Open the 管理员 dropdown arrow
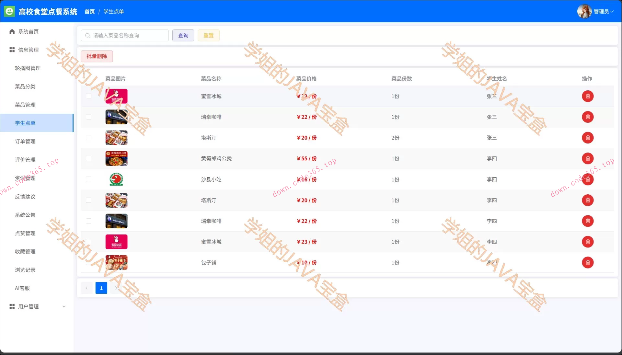The width and height of the screenshot is (622, 355). pos(612,11)
